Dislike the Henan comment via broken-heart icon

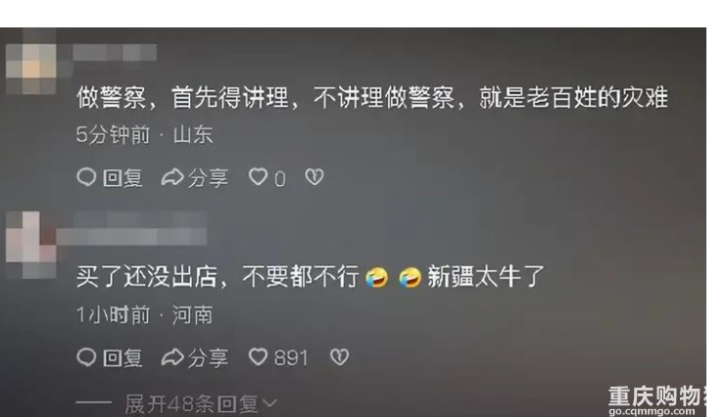tap(339, 357)
